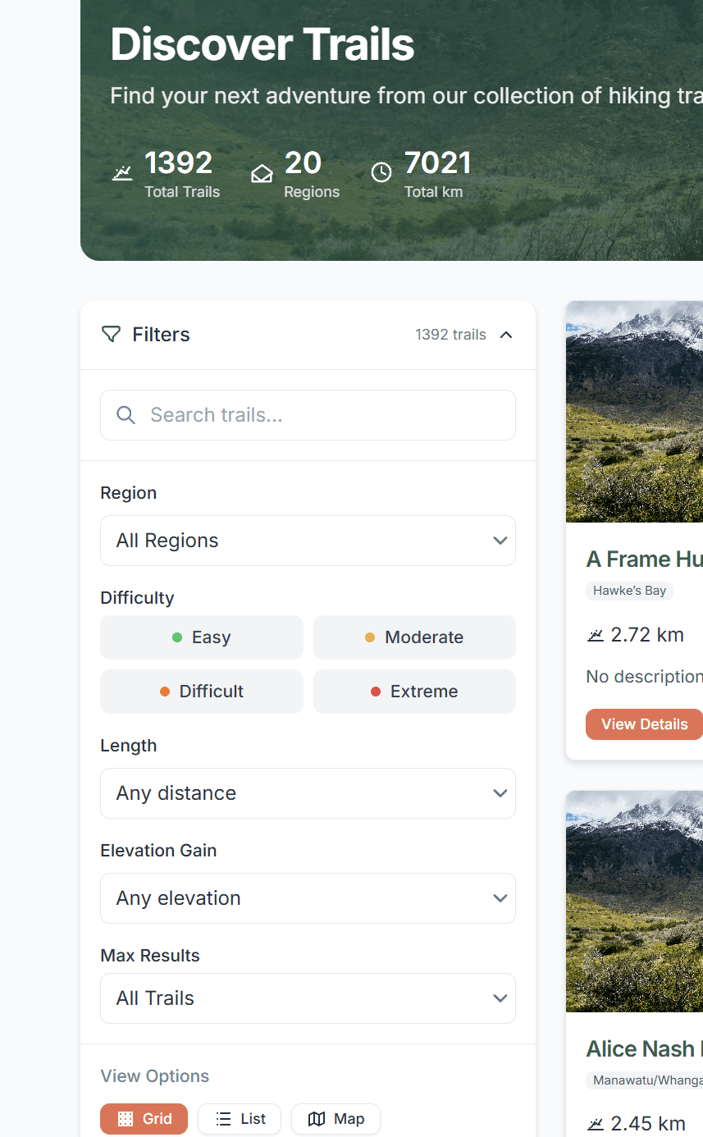The image size is (703, 1137).
Task: Toggle the Difficult difficulty filter
Action: click(202, 692)
